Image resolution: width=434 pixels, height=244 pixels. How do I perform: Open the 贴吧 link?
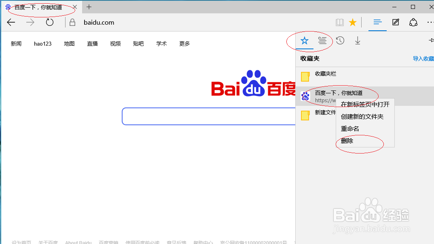[x=138, y=44]
